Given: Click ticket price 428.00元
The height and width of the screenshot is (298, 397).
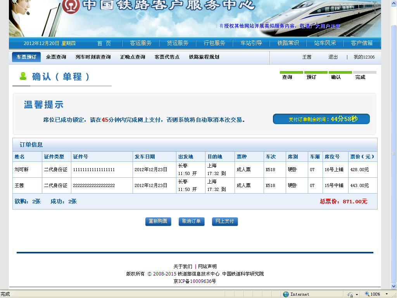Looking at the screenshot, I should [x=359, y=170].
